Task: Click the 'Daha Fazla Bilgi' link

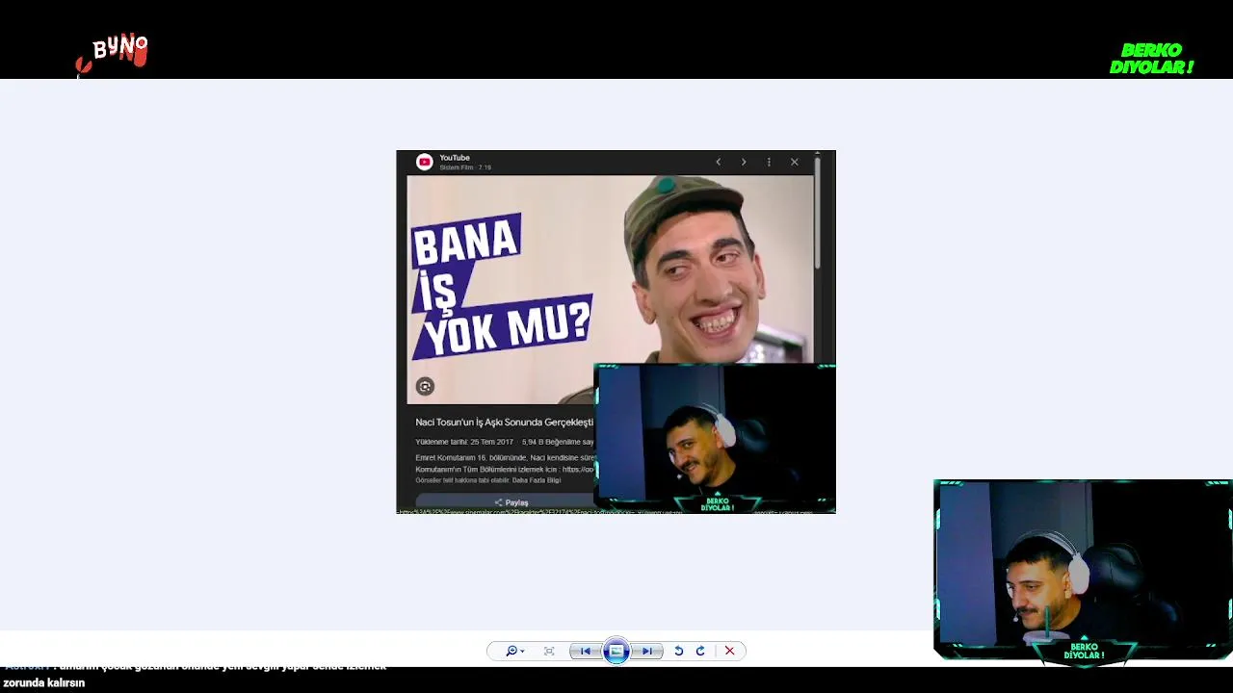Action: tap(537, 480)
